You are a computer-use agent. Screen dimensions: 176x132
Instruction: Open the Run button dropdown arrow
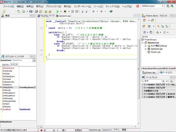point(61,11)
